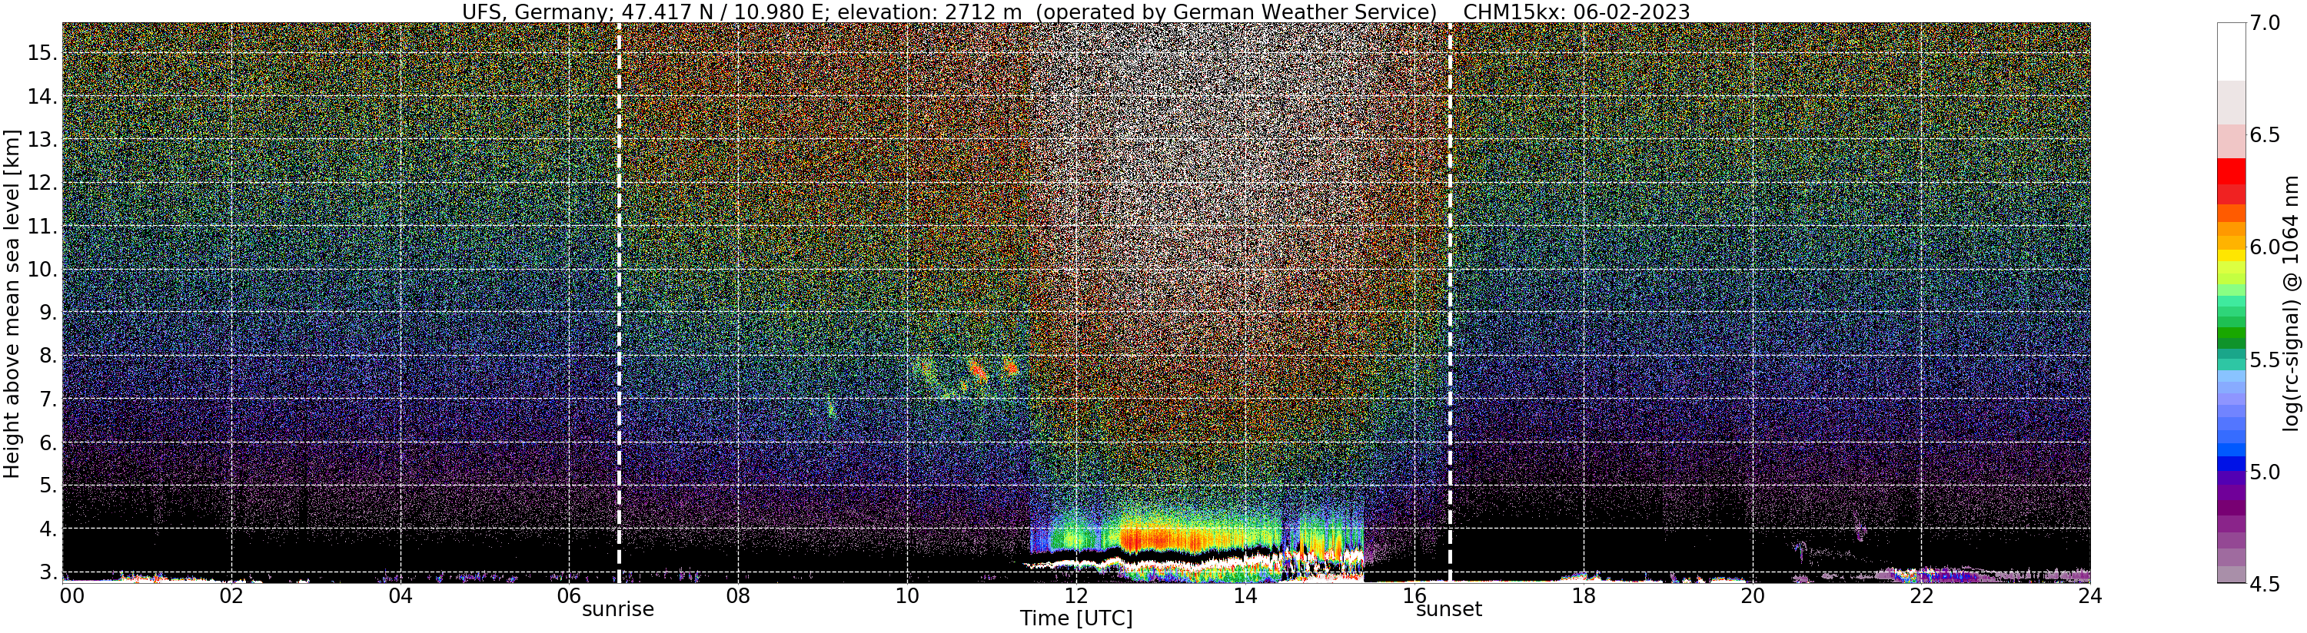Click the x-axis tick label '22'
2307x633 pixels.
[x=1920, y=595]
